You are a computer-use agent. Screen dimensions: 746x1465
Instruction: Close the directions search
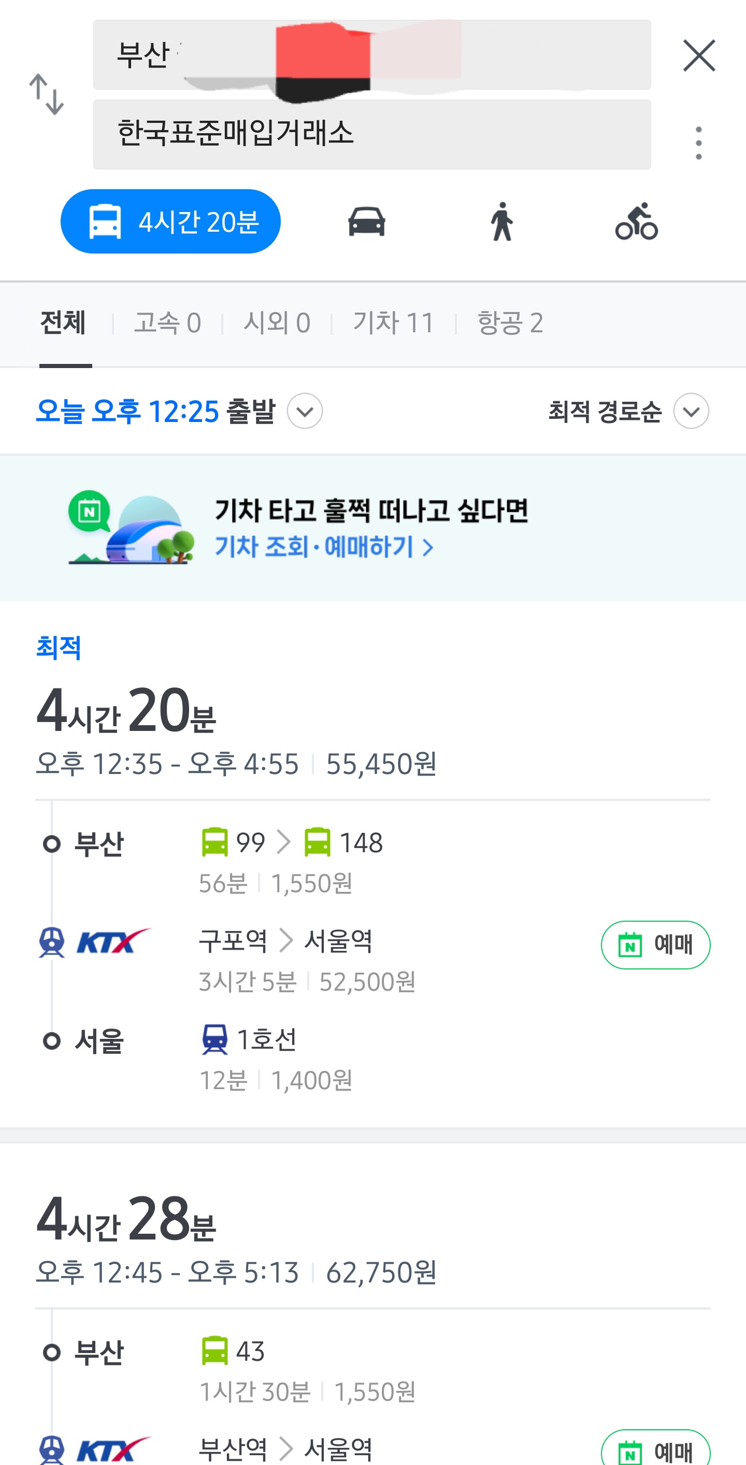point(699,55)
